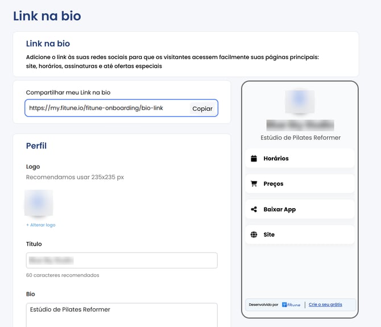Click 'Compartilhar meu Link na bio' label

68,93
